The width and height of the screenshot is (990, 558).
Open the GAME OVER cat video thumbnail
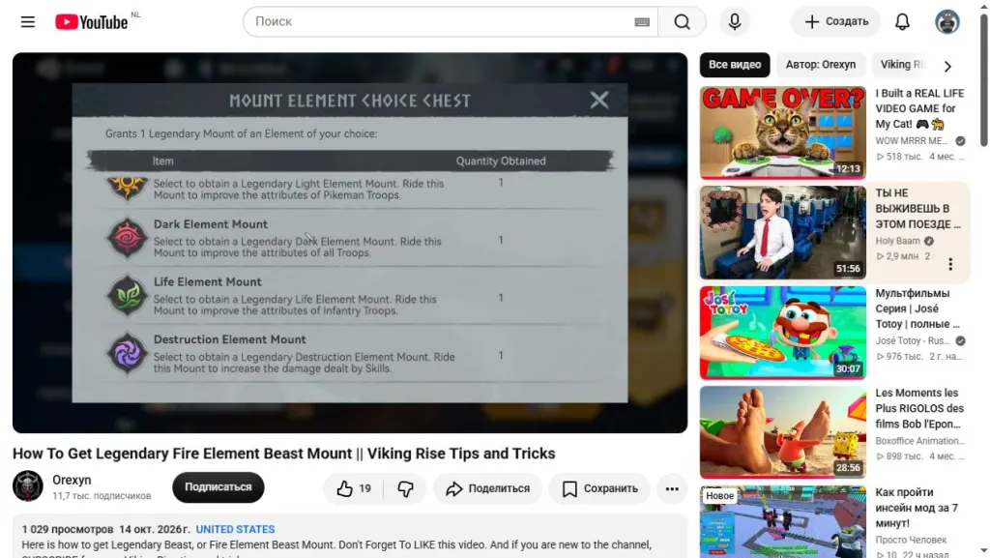click(782, 132)
